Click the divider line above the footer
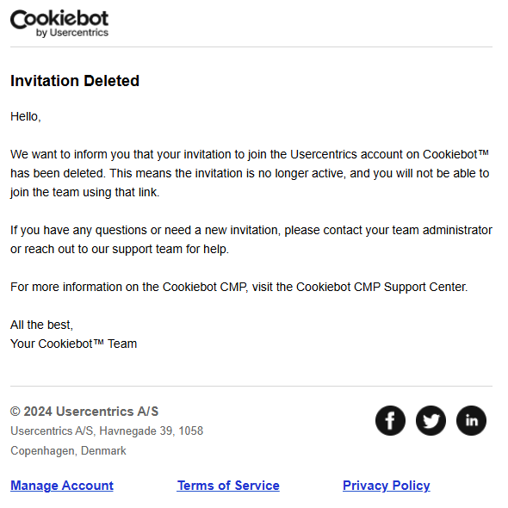The height and width of the screenshot is (508, 508). 251,386
